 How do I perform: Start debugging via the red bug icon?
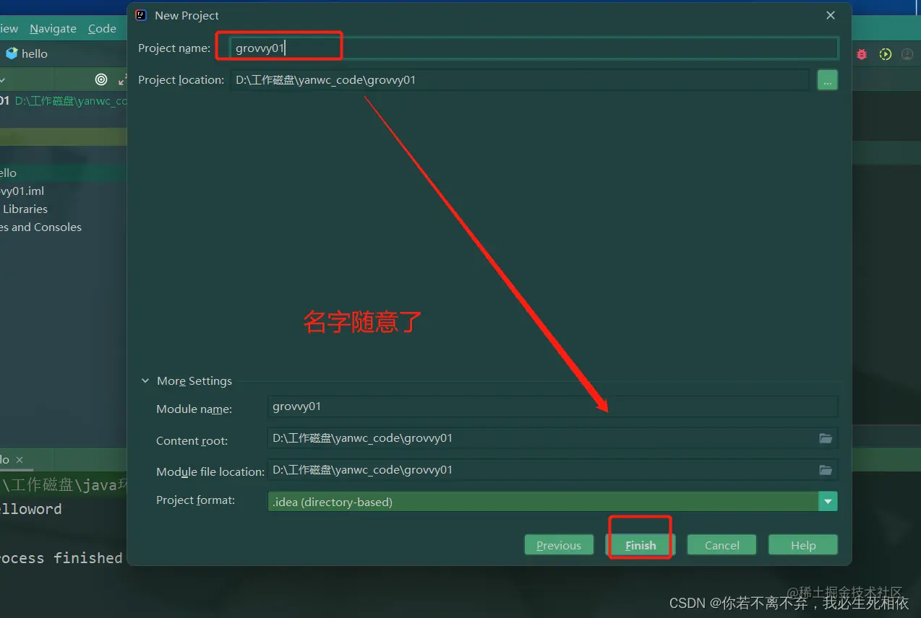click(x=861, y=53)
